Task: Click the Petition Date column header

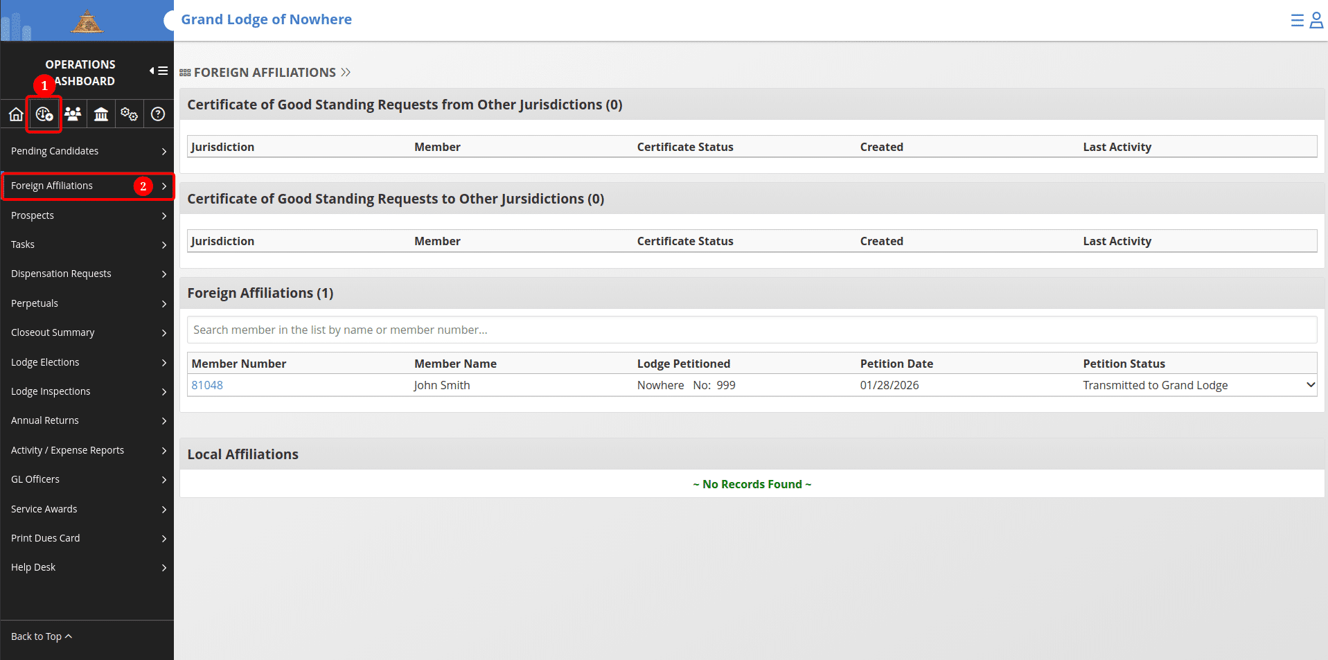Action: click(896, 364)
